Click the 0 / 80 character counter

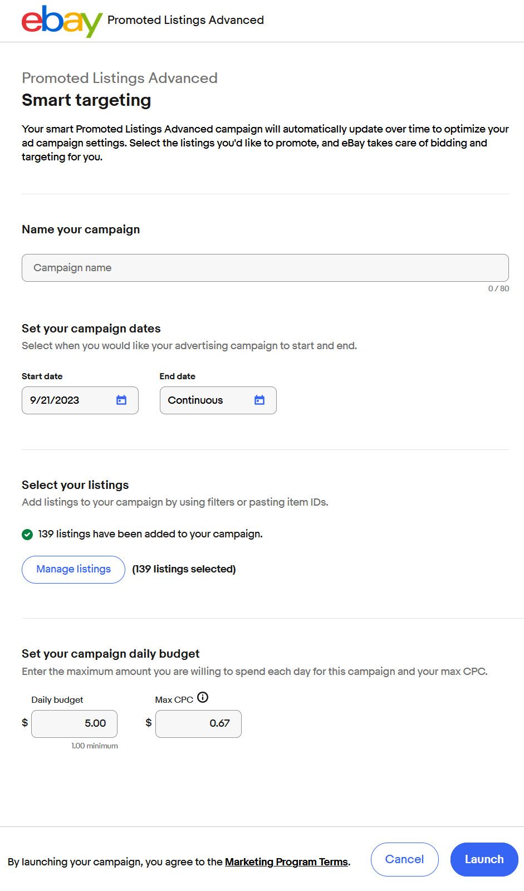point(498,288)
